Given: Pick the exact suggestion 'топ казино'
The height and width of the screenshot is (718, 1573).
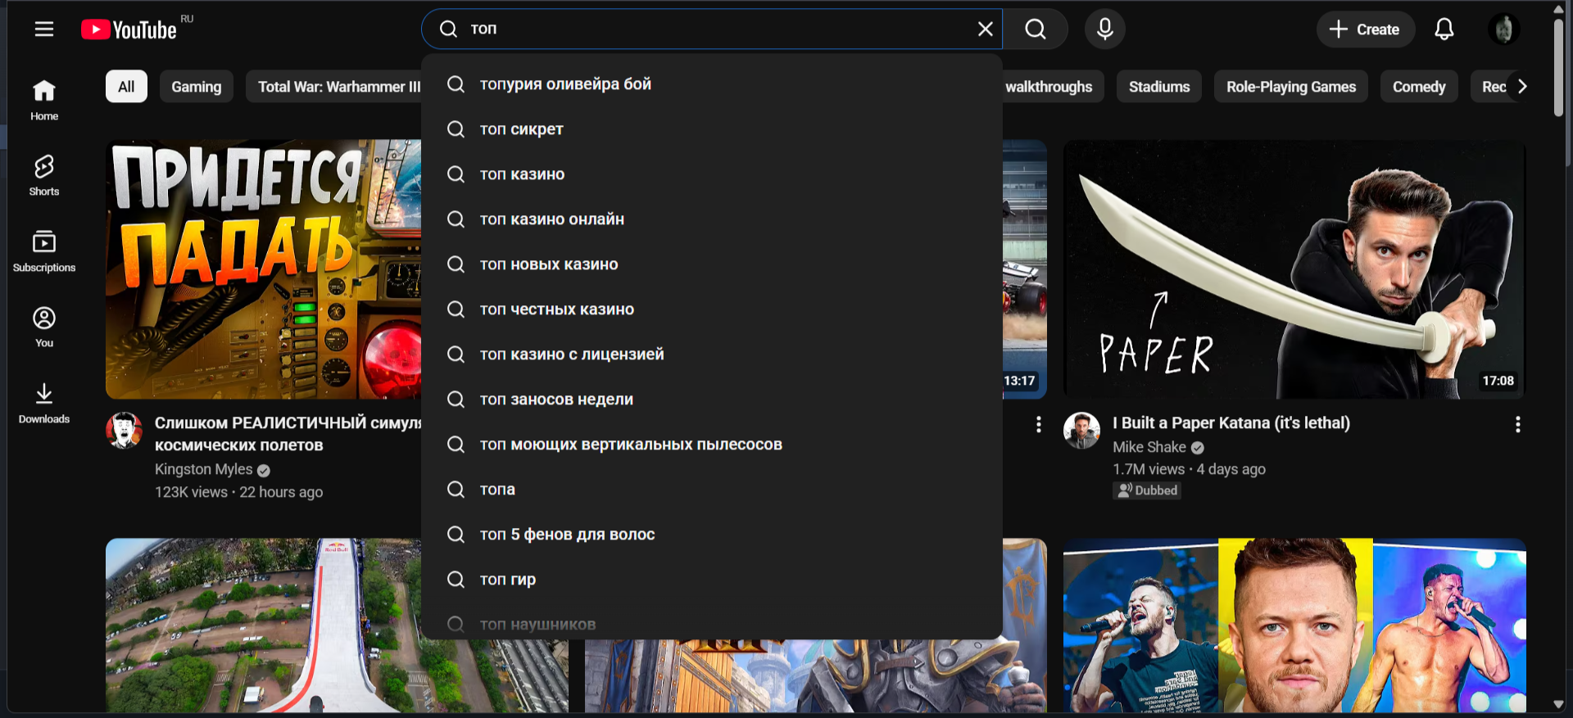Looking at the screenshot, I should pos(712,174).
